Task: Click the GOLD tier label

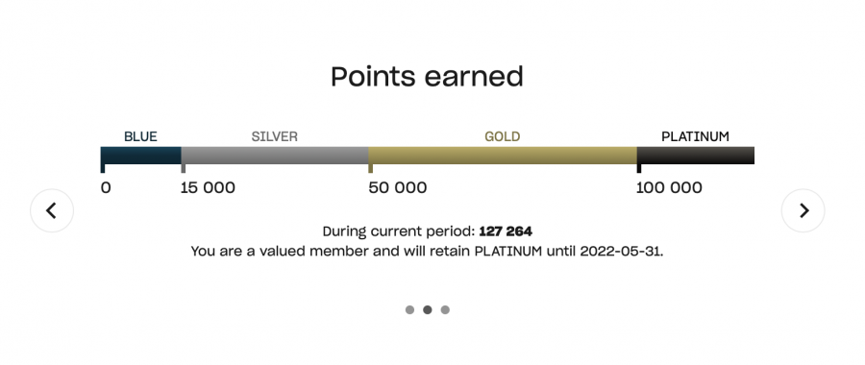Action: [503, 136]
